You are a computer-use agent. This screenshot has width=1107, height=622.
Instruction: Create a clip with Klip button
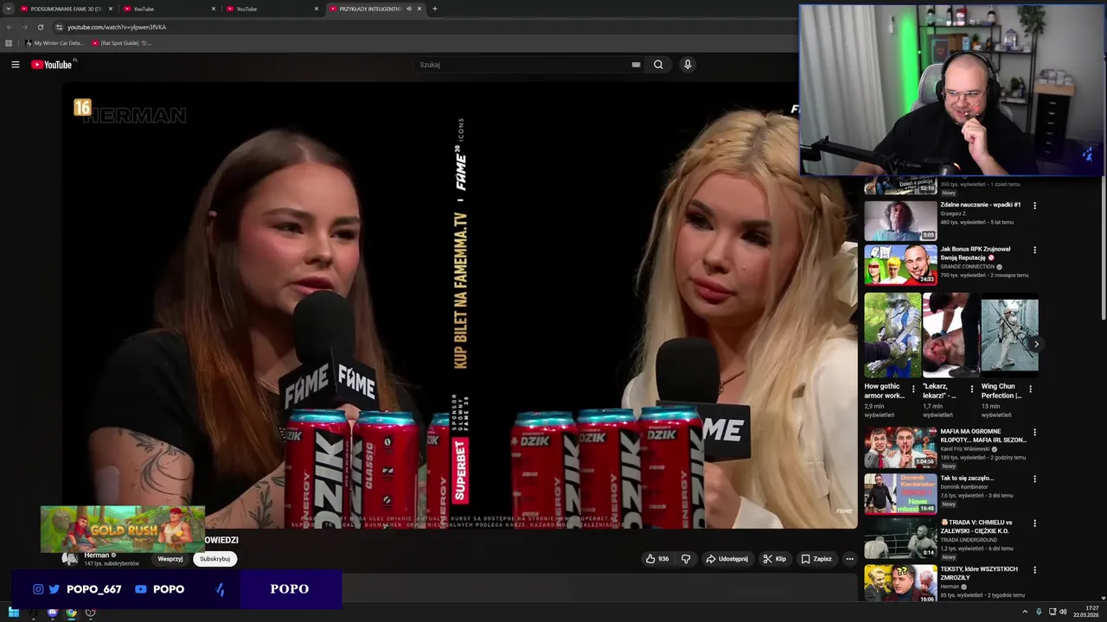pos(774,559)
